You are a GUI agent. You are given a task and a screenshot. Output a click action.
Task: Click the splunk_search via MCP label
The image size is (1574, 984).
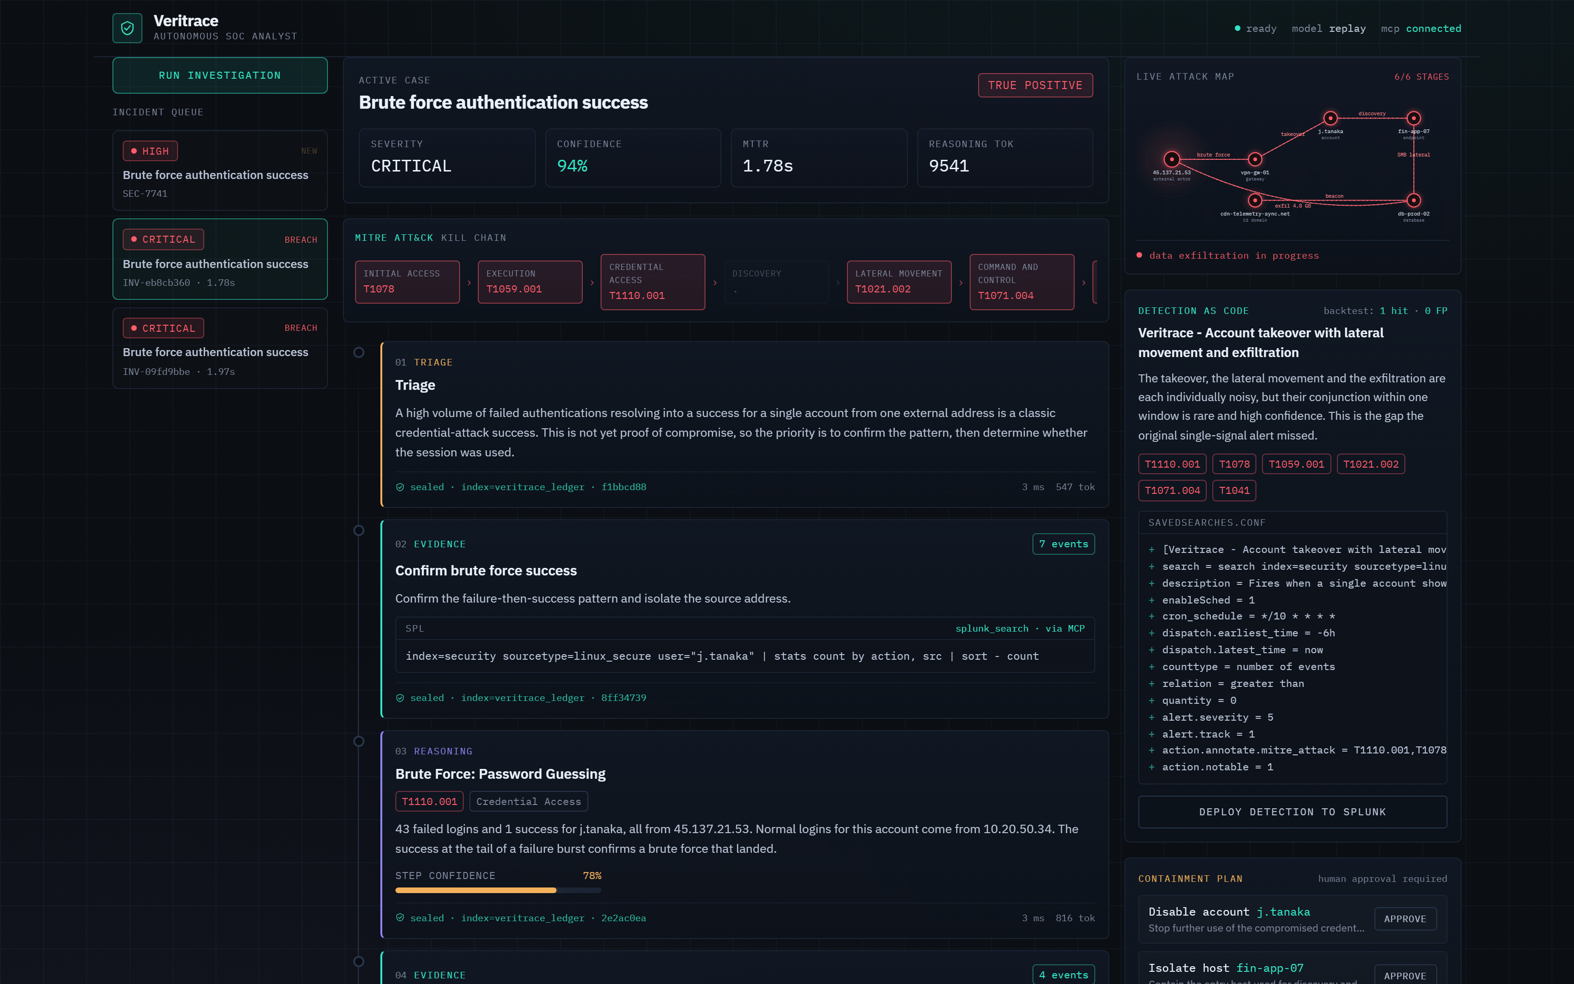(x=1019, y=629)
